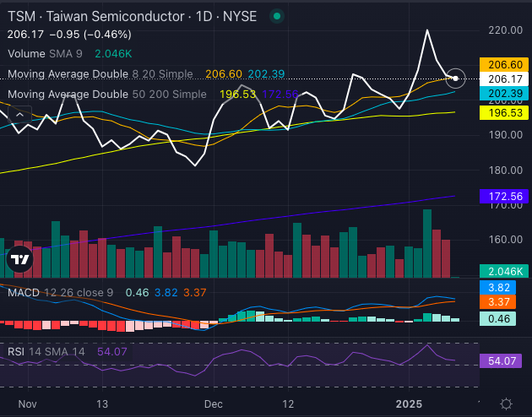Click the circled last price marker
532x417 pixels.
pos(456,79)
